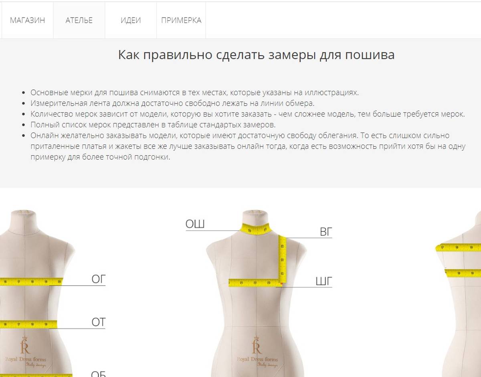Go to the АТЕЛЬЕ section
Image resolution: width=481 pixels, height=377 pixels.
(x=79, y=20)
